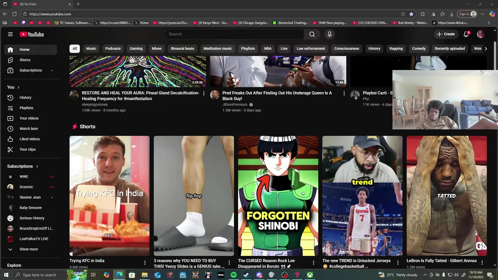Select the Law enforcement chip

[311, 49]
